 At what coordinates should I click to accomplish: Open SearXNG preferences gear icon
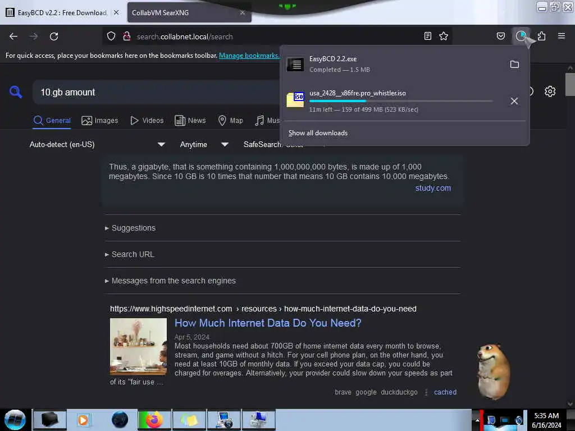click(x=550, y=91)
